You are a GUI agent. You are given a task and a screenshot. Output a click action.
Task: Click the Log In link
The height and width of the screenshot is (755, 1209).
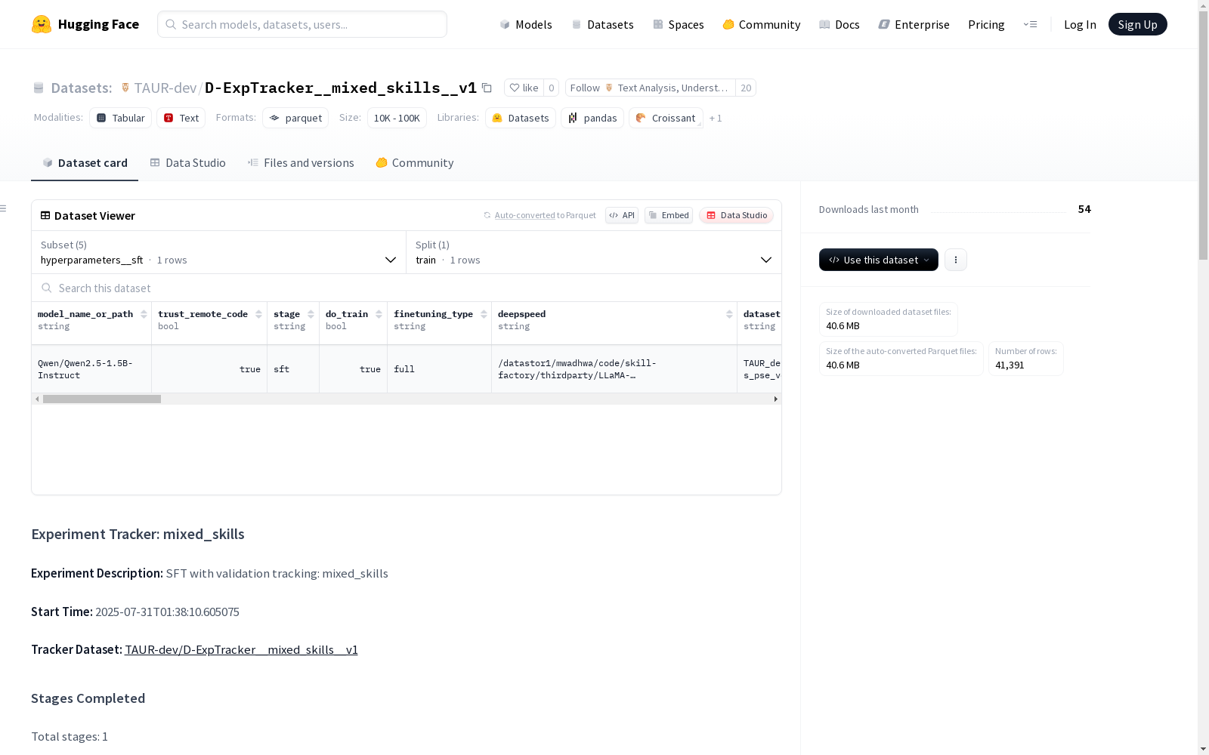pos(1080,24)
